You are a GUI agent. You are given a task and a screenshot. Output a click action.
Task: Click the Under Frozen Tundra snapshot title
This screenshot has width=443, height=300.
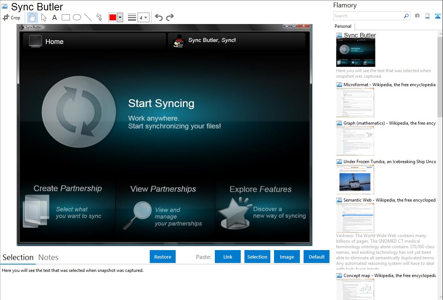tap(390, 161)
